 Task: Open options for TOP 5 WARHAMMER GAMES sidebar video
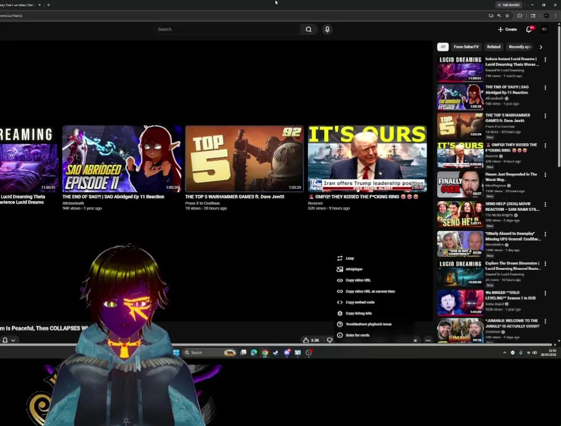click(545, 116)
